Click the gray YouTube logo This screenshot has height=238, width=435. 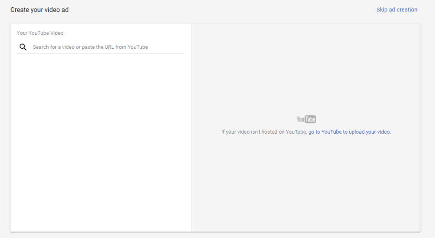point(306,119)
